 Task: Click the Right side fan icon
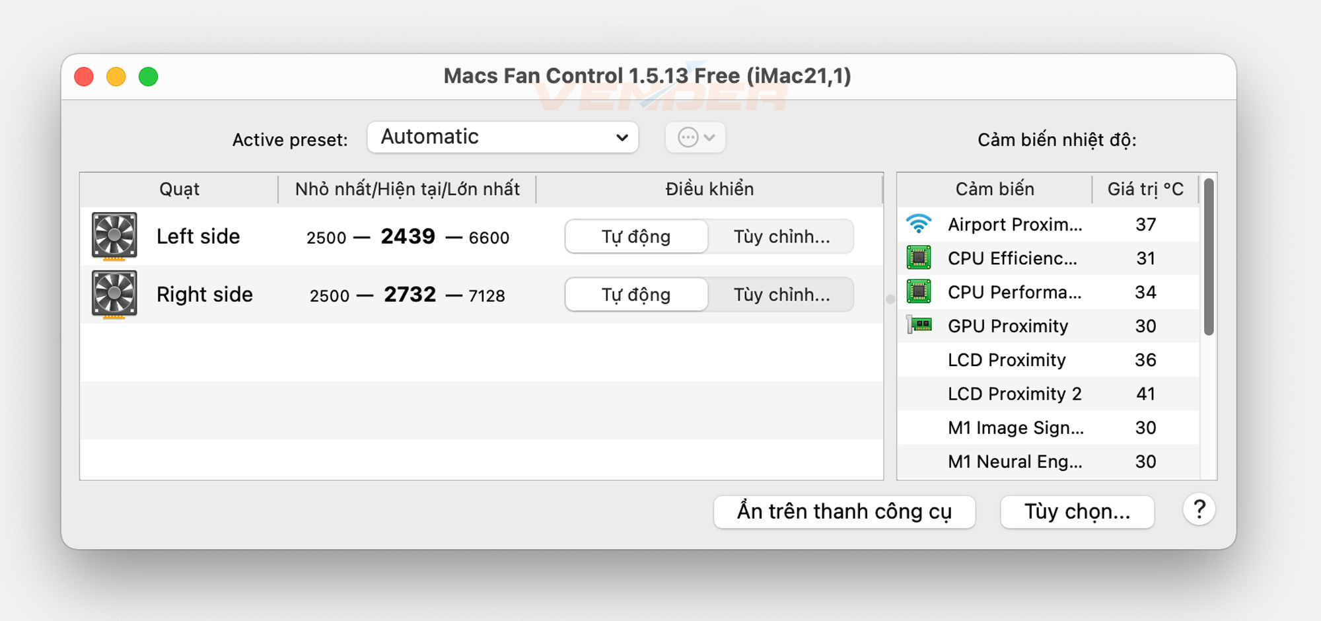(x=114, y=294)
